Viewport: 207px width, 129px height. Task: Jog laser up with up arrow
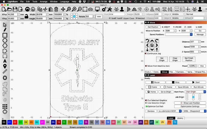point(152,41)
